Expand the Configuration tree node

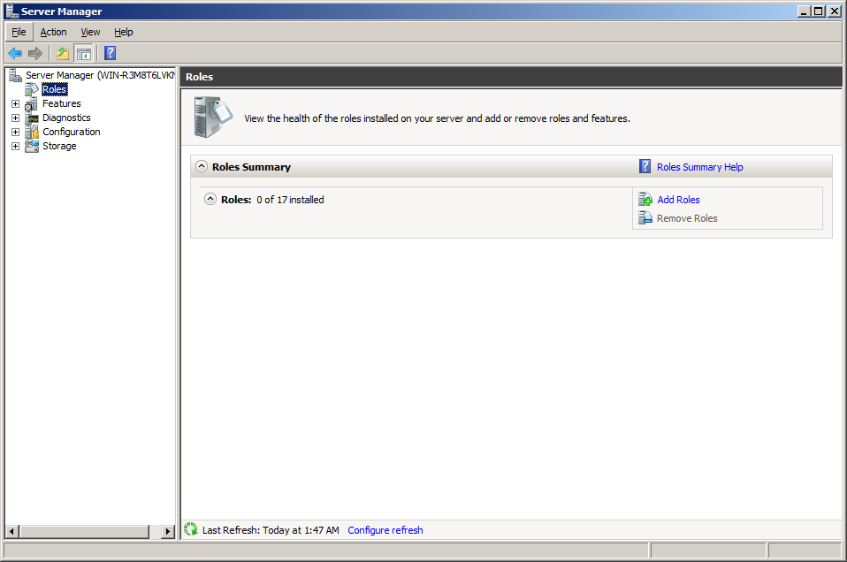15,132
